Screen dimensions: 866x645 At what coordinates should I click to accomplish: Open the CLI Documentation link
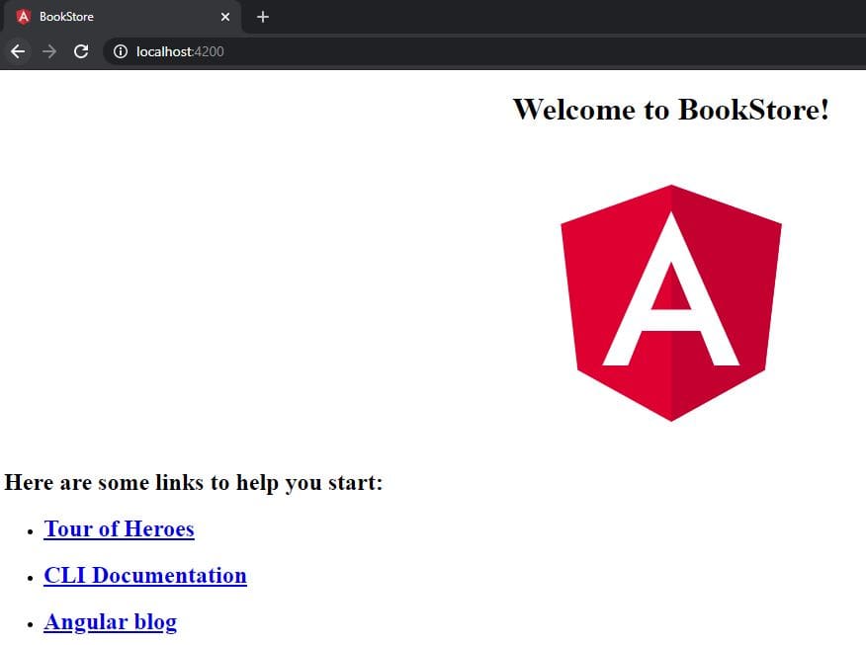click(x=145, y=576)
